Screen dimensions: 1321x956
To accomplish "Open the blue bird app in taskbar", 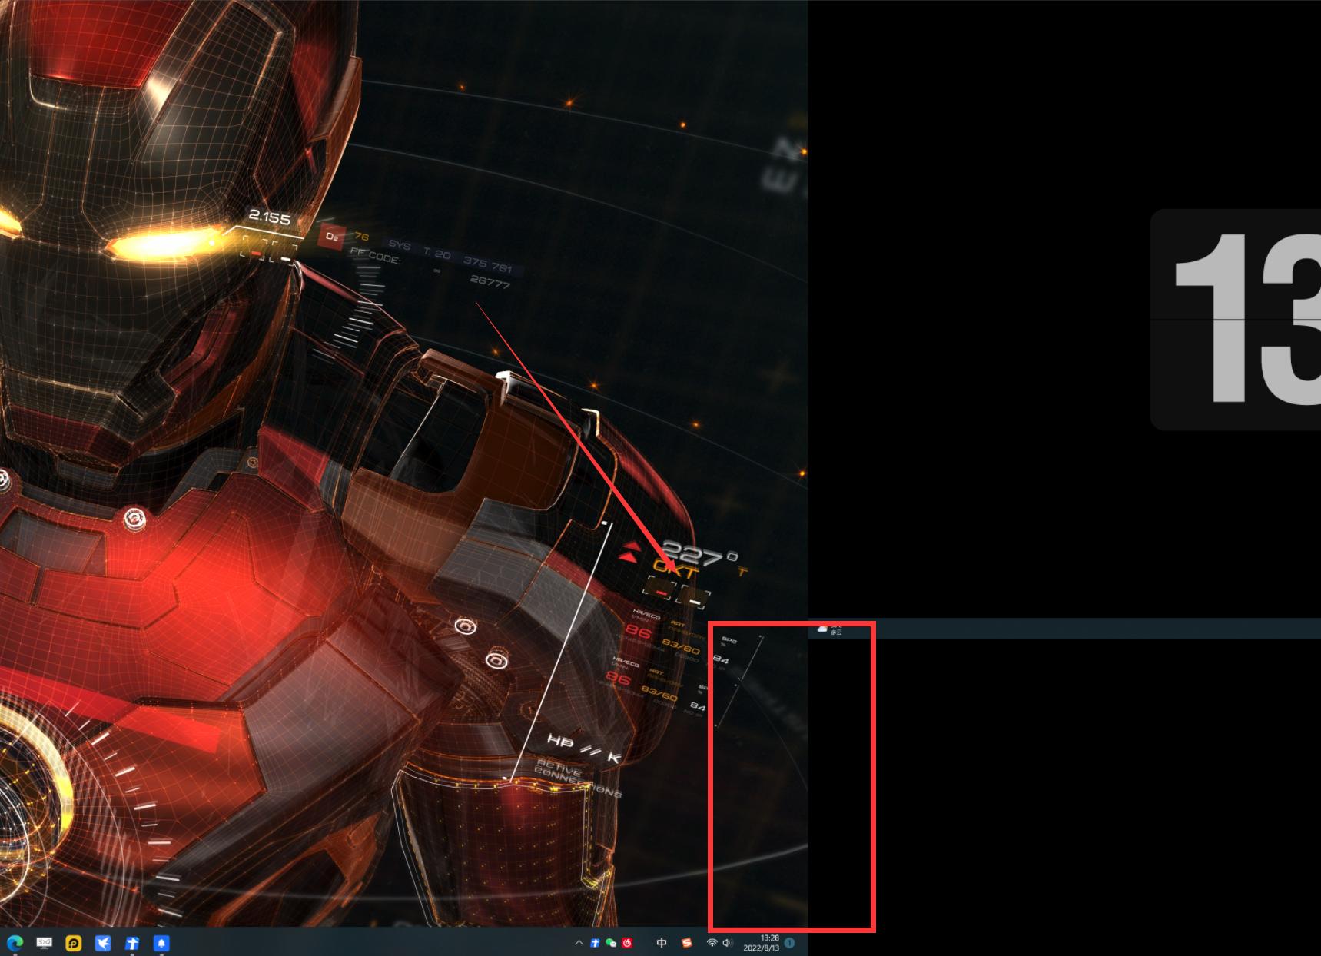I will (103, 943).
